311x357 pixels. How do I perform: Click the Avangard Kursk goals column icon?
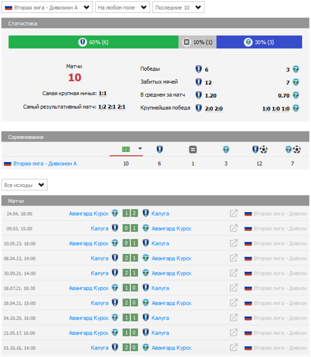point(292,150)
